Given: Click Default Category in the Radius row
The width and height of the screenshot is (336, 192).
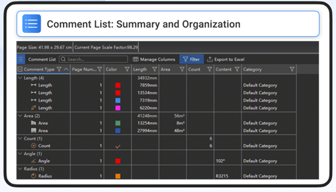Looking at the screenshot, I should pos(260,176).
